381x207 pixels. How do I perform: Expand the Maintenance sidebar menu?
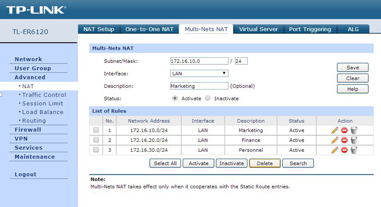coord(35,157)
